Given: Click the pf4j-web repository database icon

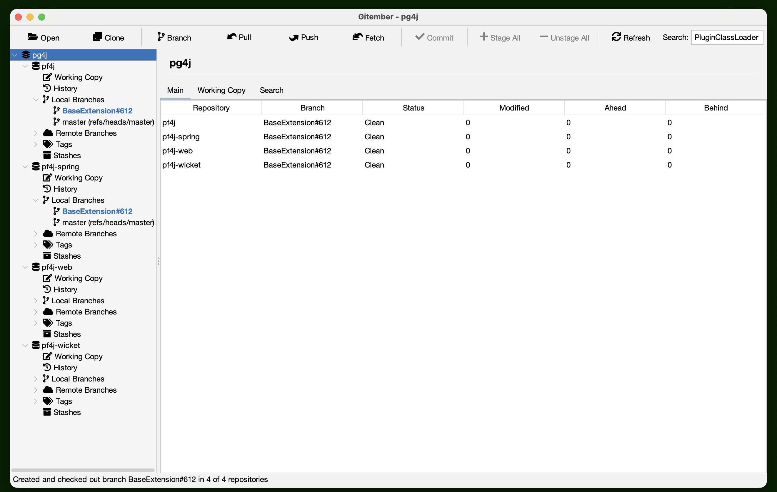Looking at the screenshot, I should coord(36,267).
